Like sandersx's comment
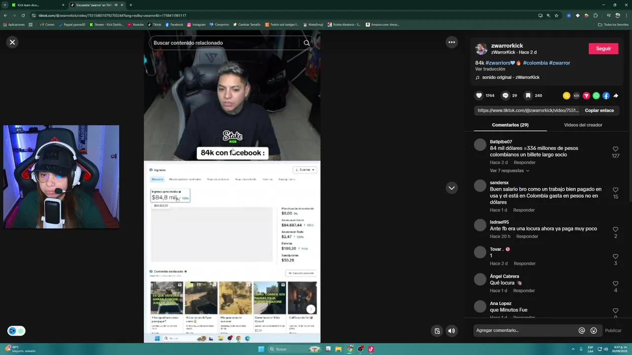Viewport: 632px width, 355px height. (x=615, y=190)
